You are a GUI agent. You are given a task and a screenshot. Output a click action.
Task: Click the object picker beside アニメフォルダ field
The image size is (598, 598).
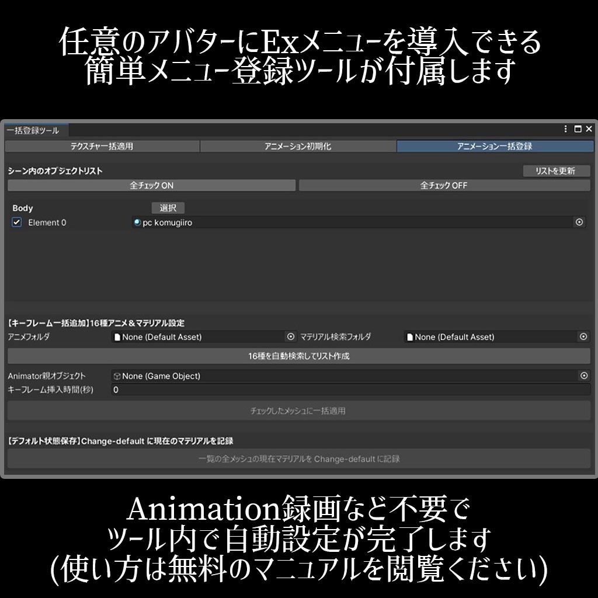(x=291, y=336)
